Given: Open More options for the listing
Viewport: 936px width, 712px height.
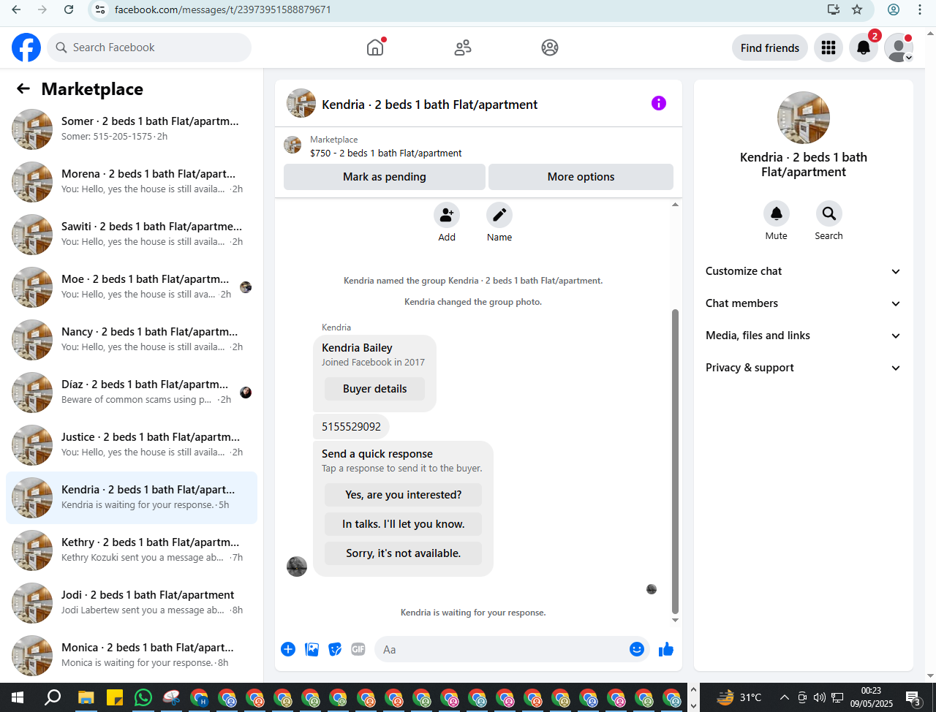Looking at the screenshot, I should [x=581, y=177].
